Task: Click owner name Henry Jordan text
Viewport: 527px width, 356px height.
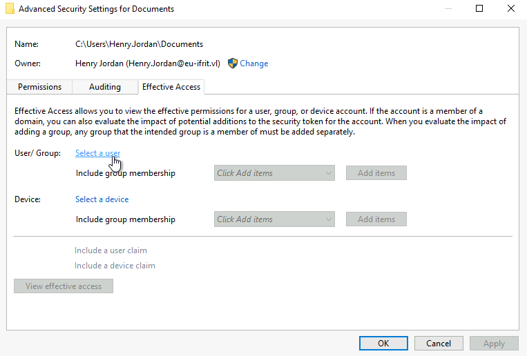Action: pos(148,63)
